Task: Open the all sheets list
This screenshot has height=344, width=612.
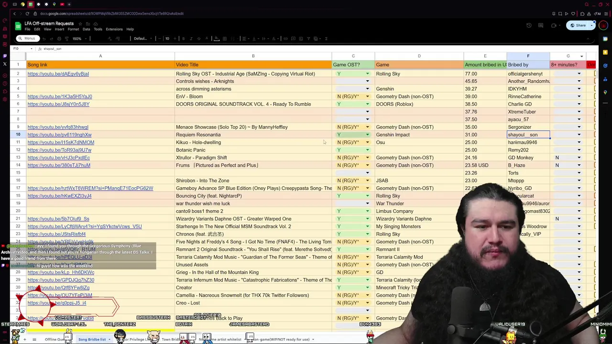Action: (34, 339)
